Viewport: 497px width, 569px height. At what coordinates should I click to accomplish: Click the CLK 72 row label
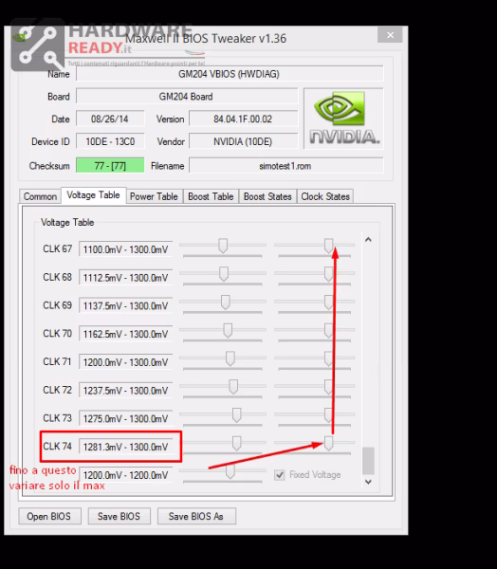(57, 390)
